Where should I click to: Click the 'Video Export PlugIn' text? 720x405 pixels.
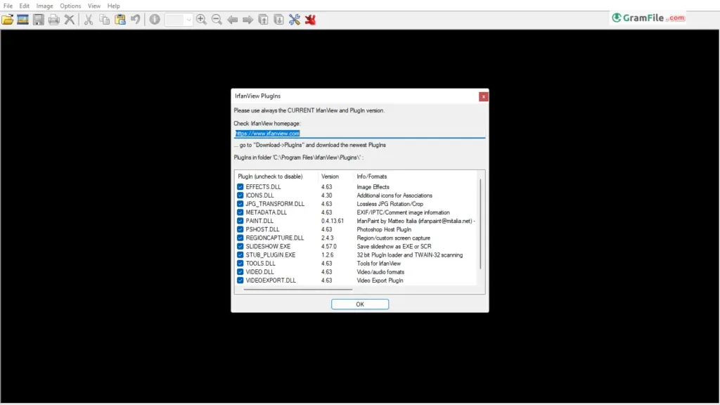[380, 280]
